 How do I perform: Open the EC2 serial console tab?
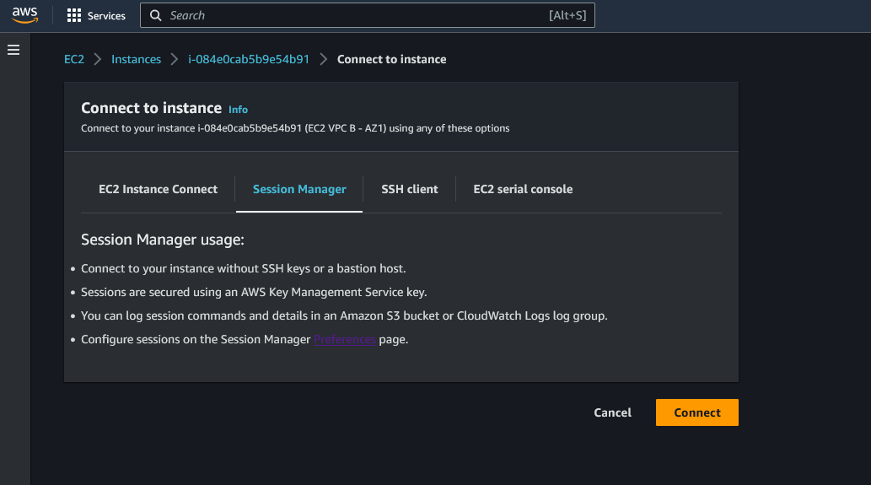(x=523, y=189)
